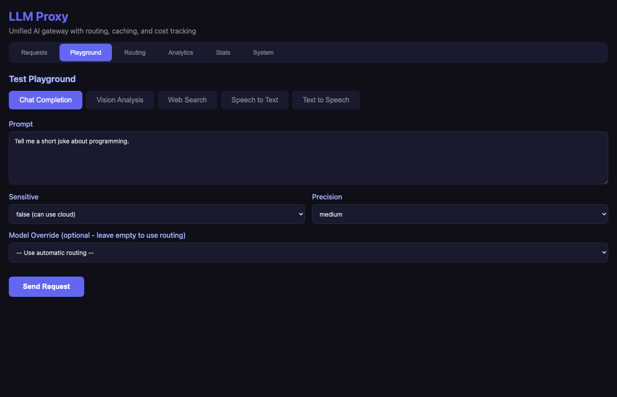This screenshot has width=617, height=397.
Task: Open the Stats tab
Action: 223,52
